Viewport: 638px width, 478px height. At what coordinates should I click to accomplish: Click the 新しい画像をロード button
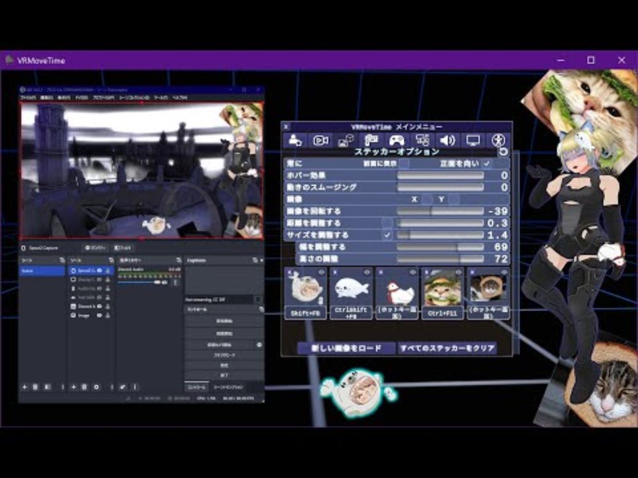346,349
